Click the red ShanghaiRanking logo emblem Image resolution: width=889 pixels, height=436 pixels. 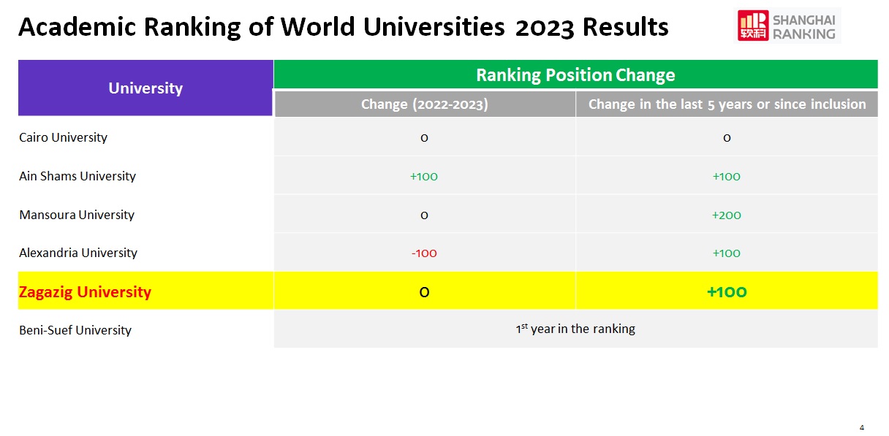pos(753,26)
